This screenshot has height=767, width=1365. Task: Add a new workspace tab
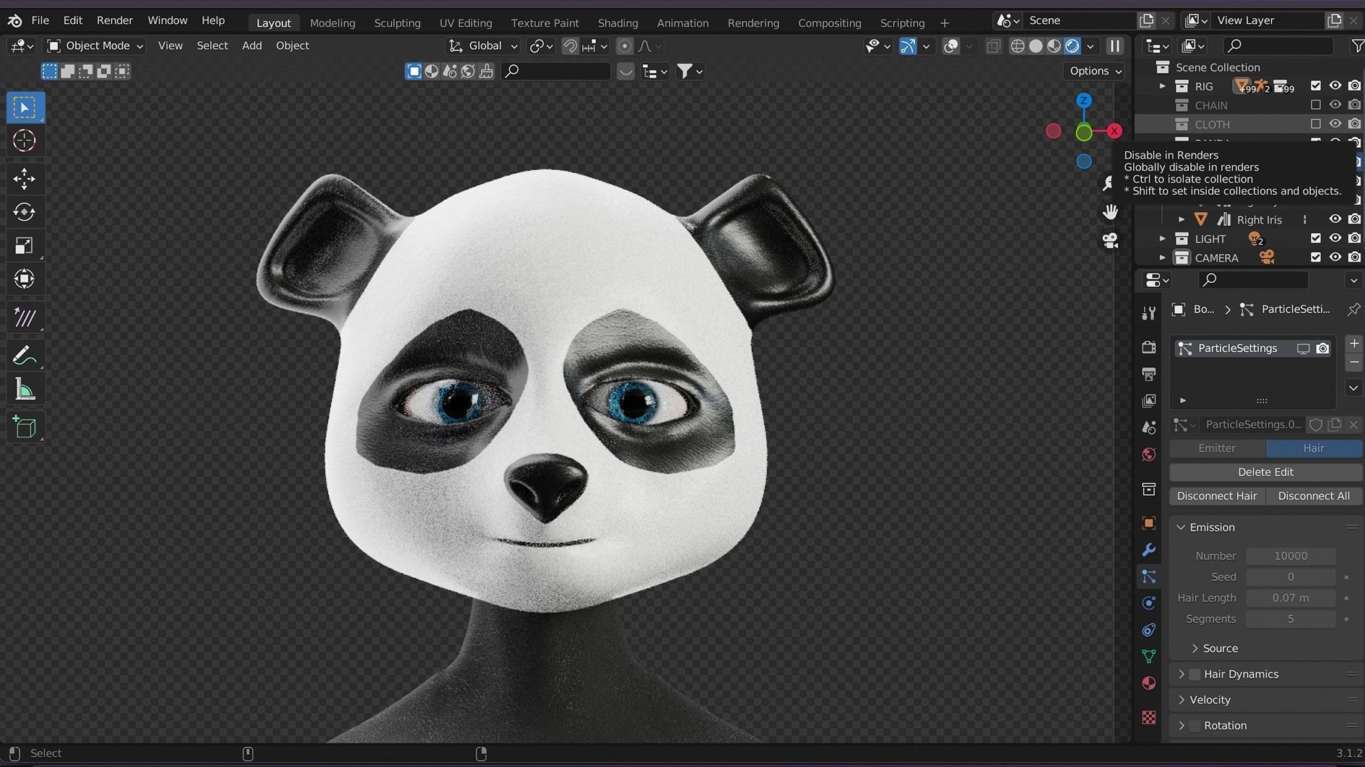pos(944,23)
